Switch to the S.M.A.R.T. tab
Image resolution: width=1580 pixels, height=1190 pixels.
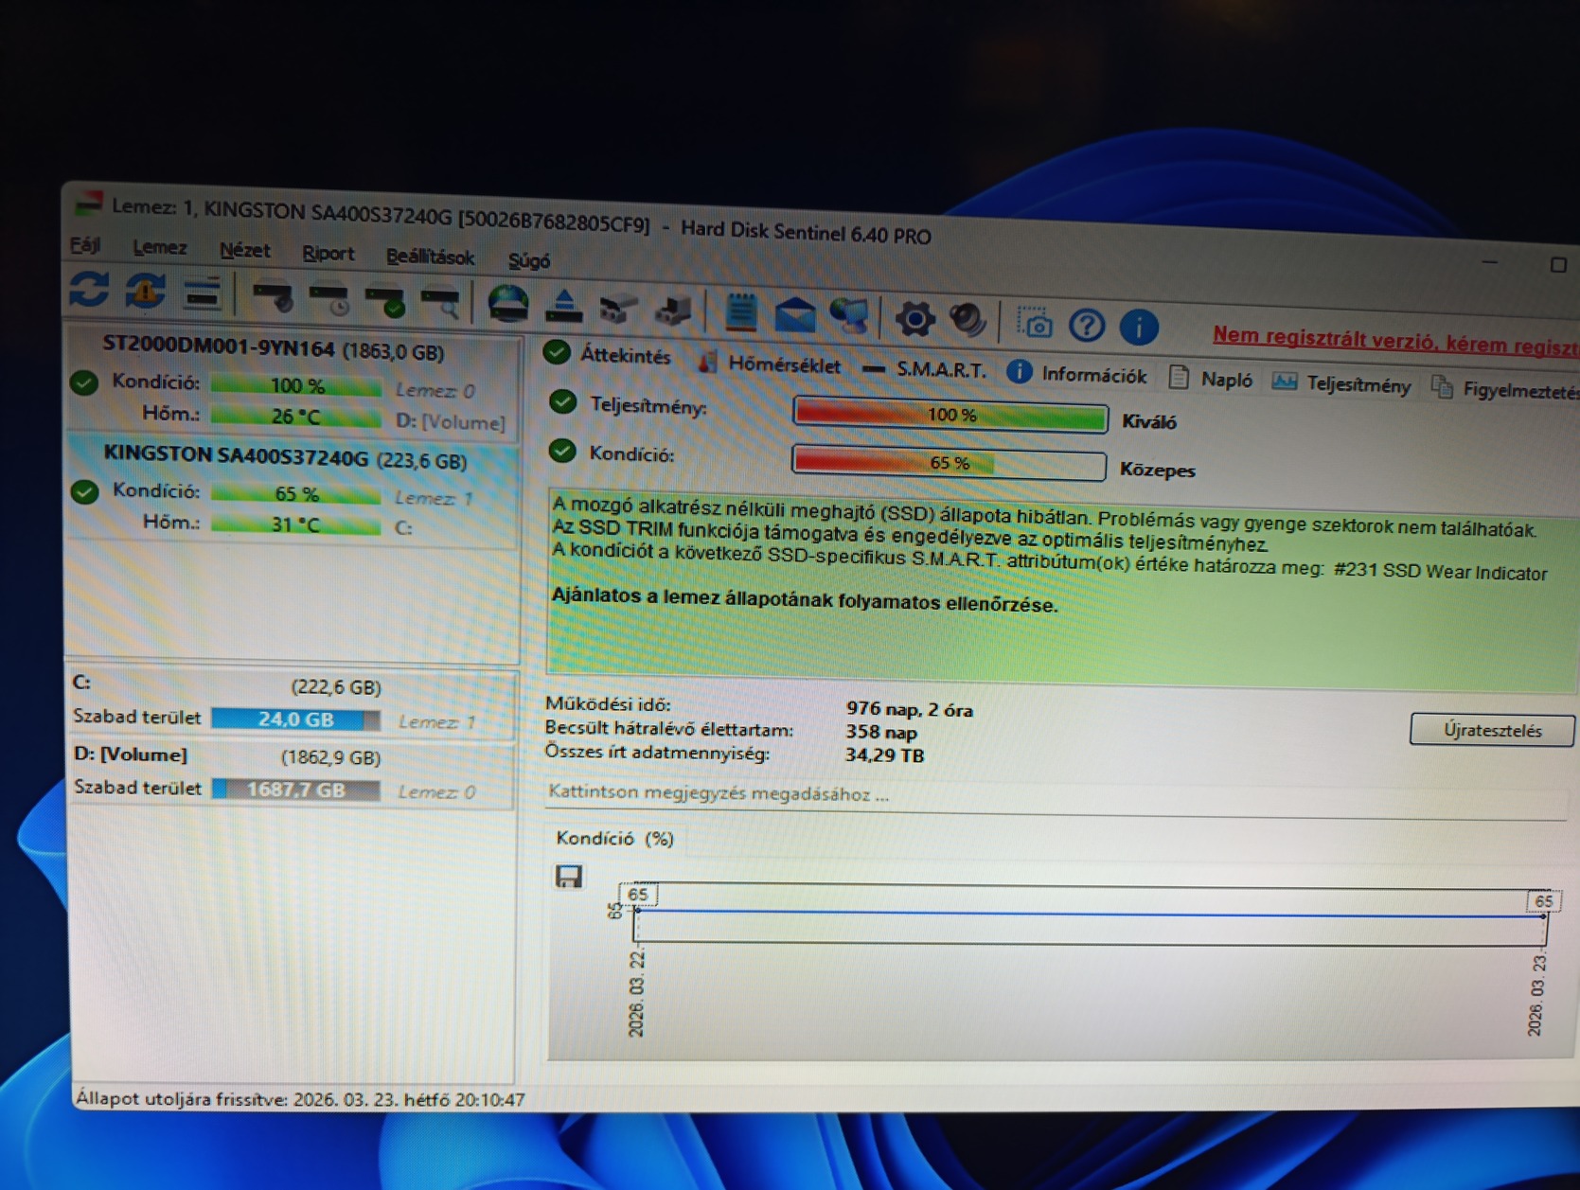pyautogui.click(x=925, y=370)
